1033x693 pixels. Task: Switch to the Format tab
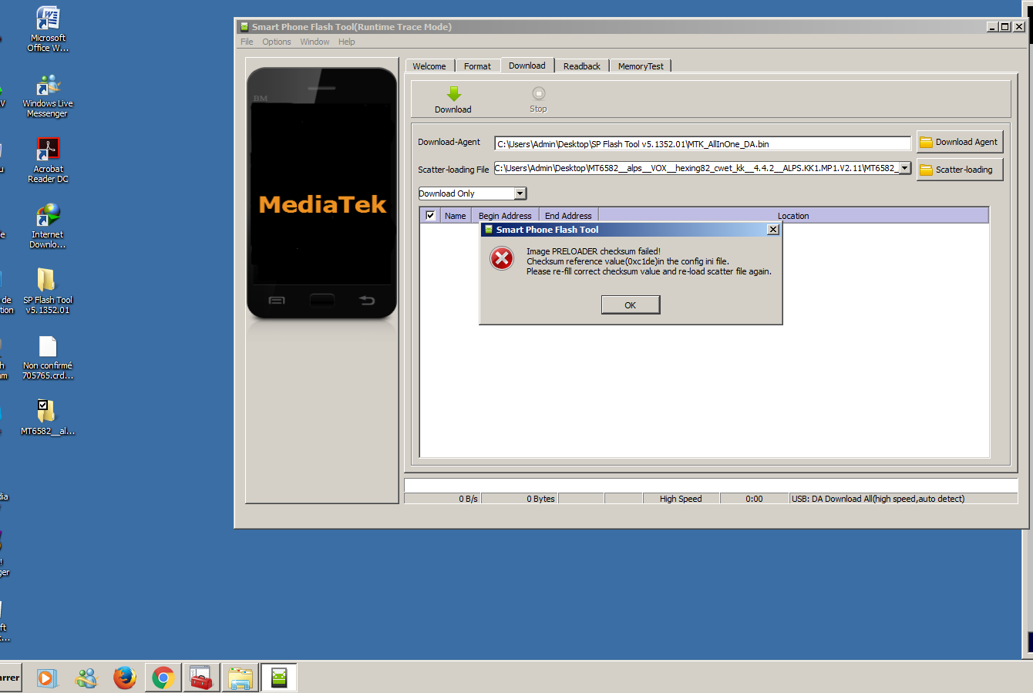coord(477,66)
